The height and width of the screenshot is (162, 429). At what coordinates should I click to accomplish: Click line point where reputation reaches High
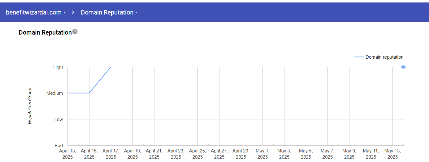coord(111,67)
